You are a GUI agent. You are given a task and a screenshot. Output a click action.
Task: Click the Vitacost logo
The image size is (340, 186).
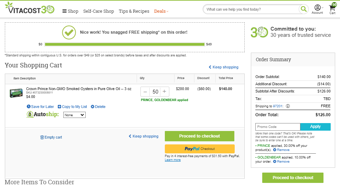coord(30,8)
